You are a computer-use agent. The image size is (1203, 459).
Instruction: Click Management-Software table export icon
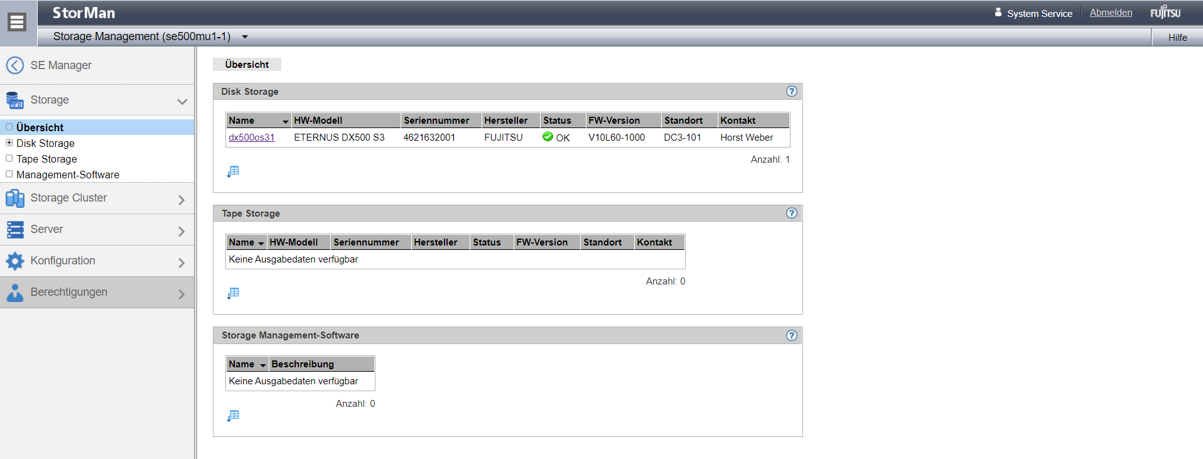pos(233,416)
